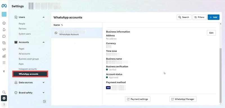The height and width of the screenshot is (108, 225).
Task: Click the Brand safety heading
Action: (26, 93)
